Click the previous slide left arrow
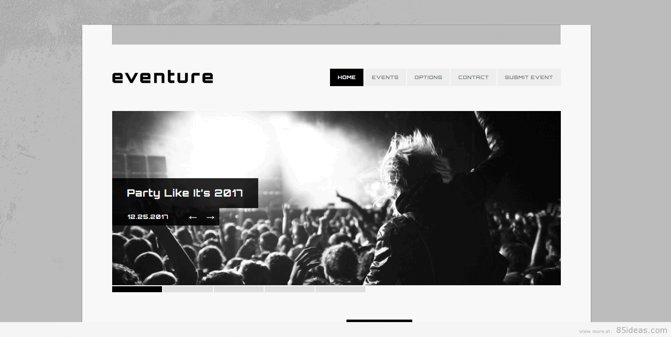This screenshot has height=337, width=671. (x=193, y=217)
